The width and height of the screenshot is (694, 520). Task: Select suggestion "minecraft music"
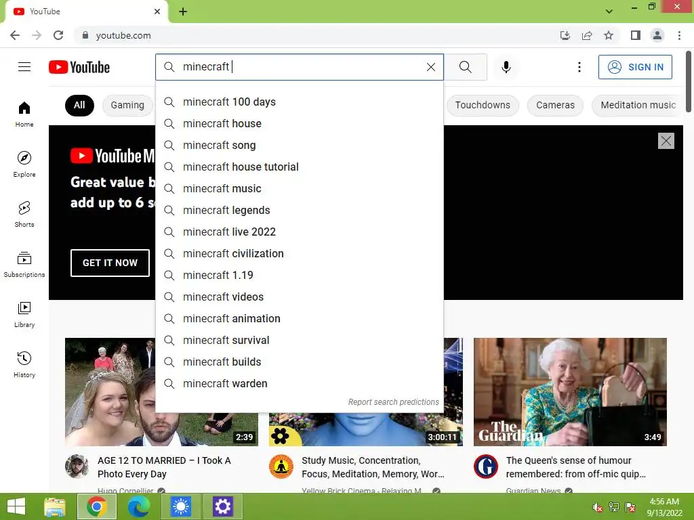point(299,188)
